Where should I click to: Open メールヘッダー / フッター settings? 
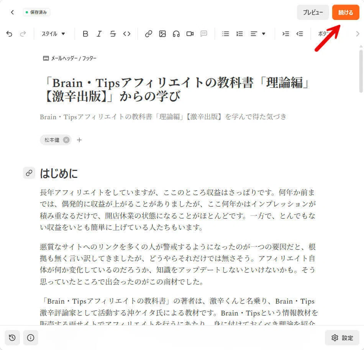click(x=70, y=58)
